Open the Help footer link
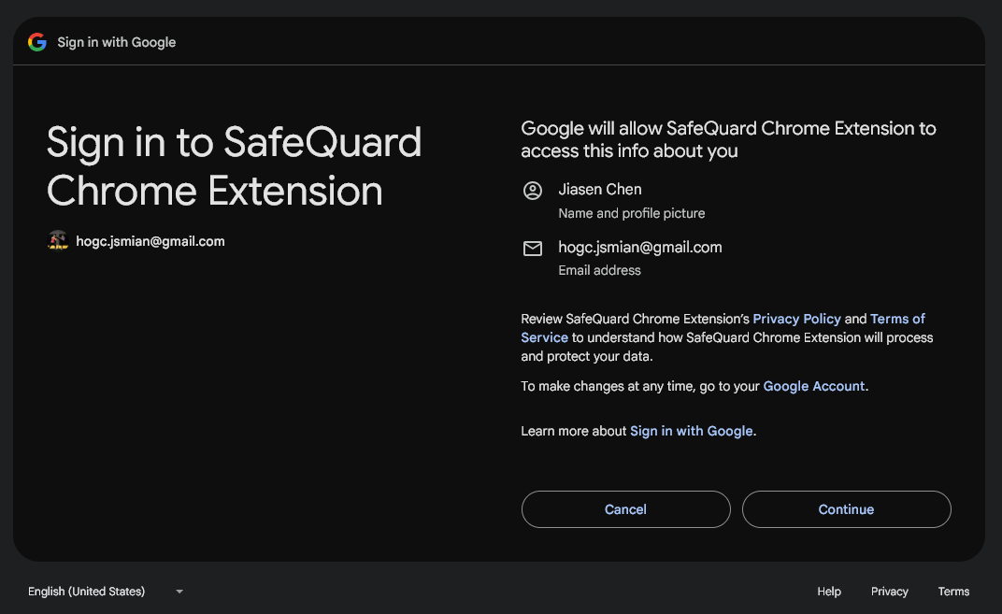The height and width of the screenshot is (614, 1002). point(829,591)
